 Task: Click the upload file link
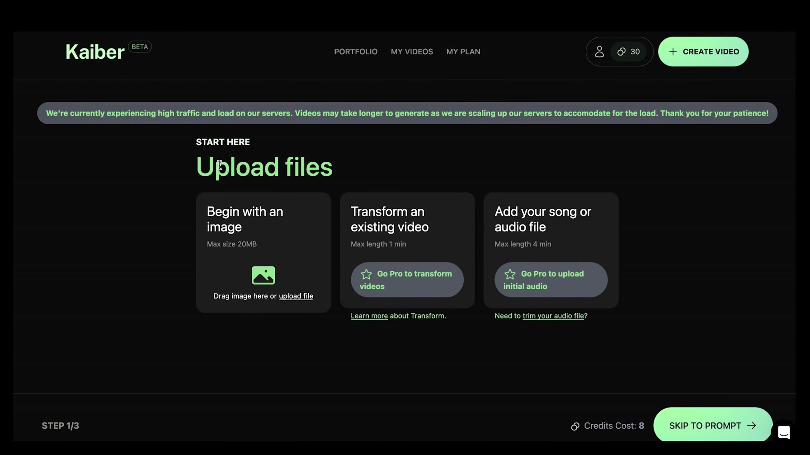point(296,296)
